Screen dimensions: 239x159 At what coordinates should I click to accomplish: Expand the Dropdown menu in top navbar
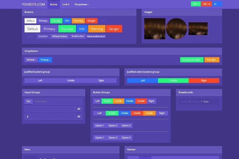click(x=82, y=4)
